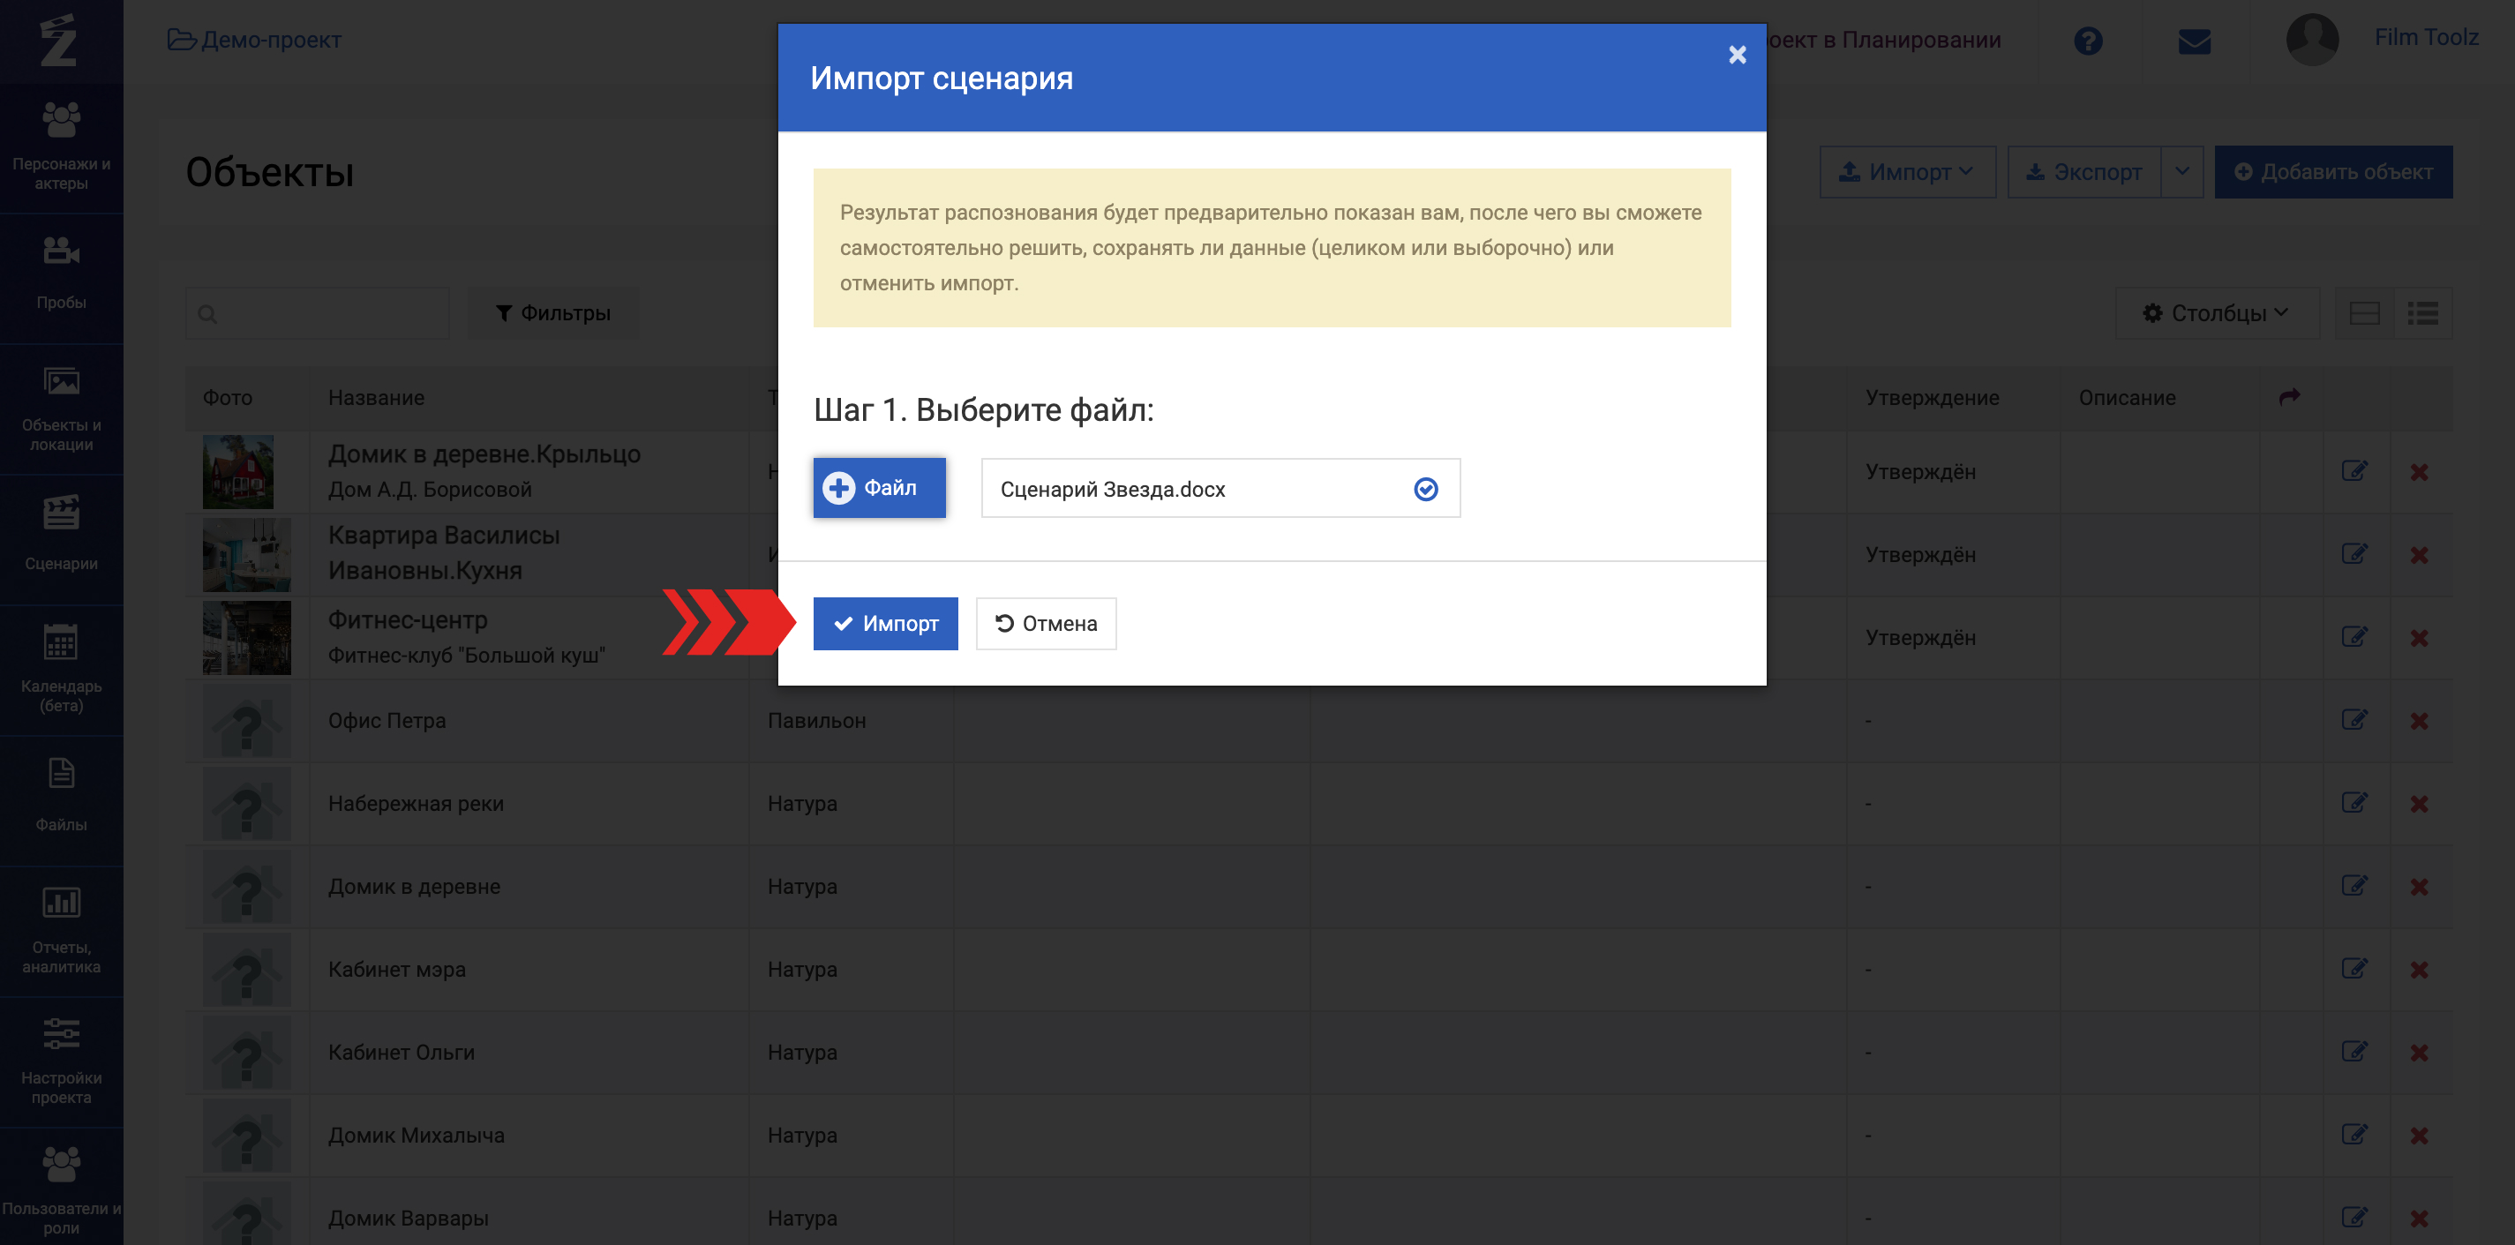
Task: Open Объекты и локации sidebar section
Action: tap(62, 409)
